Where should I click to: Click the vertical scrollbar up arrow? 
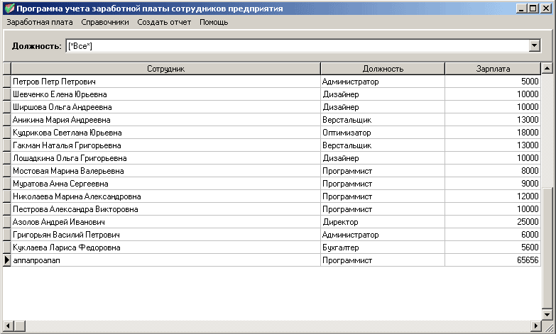tap(547, 68)
